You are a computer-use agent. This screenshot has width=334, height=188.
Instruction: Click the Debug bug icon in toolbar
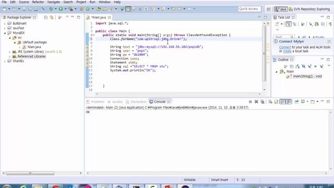[x=51, y=9]
